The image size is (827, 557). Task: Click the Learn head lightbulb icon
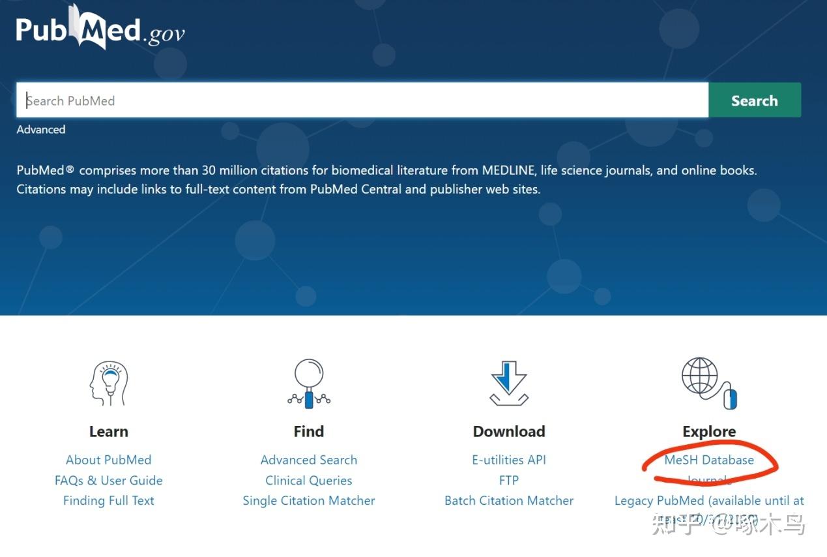pyautogui.click(x=109, y=384)
